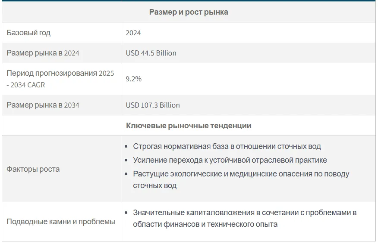
Task: Click the bullet 'Значительные капиталовложения в сочетании'
Action: click(x=245, y=213)
